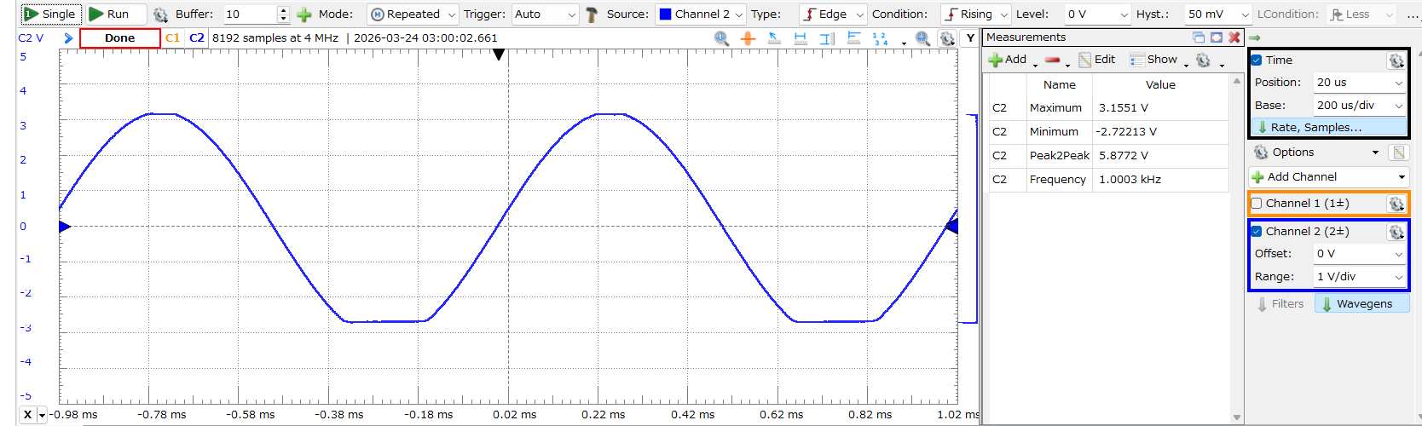This screenshot has height=426, width=1422.
Task: Open Channel 2 gear settings
Action: tap(1396, 232)
